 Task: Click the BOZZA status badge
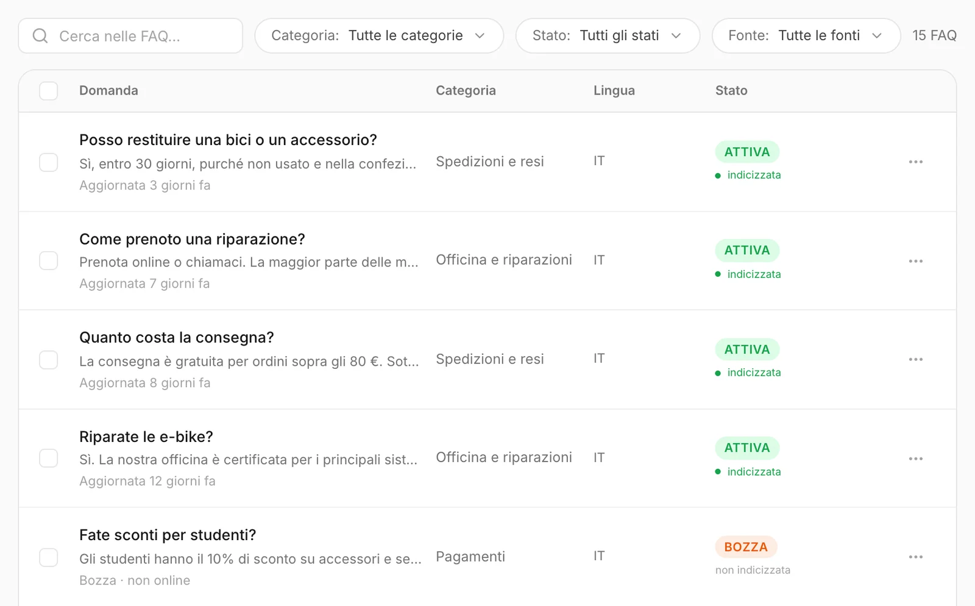pyautogui.click(x=746, y=547)
